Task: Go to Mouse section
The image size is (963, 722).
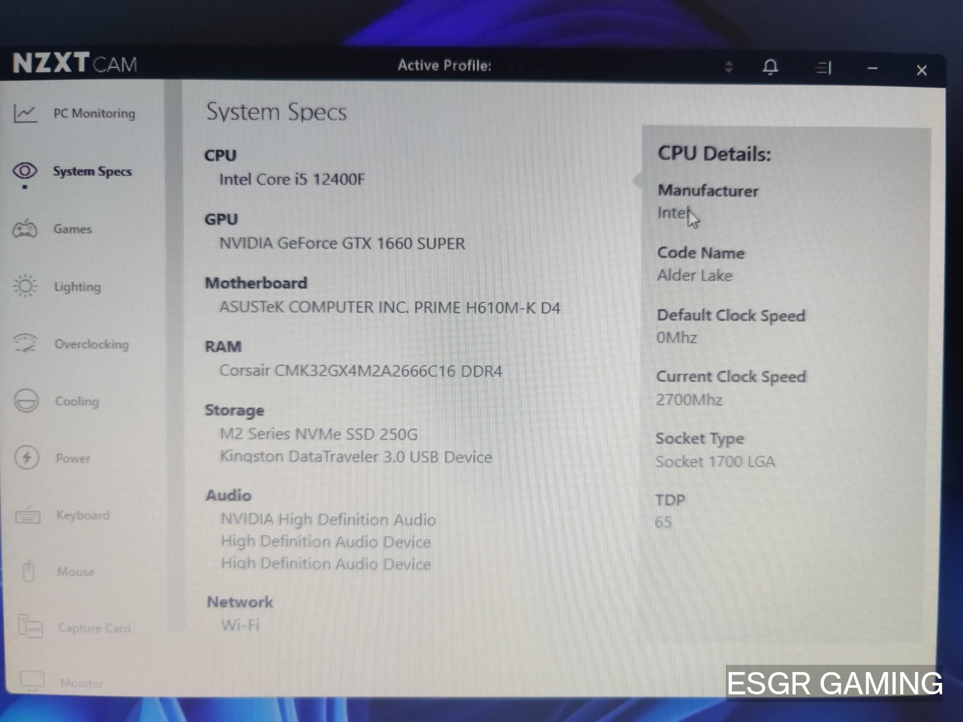Action: click(76, 572)
